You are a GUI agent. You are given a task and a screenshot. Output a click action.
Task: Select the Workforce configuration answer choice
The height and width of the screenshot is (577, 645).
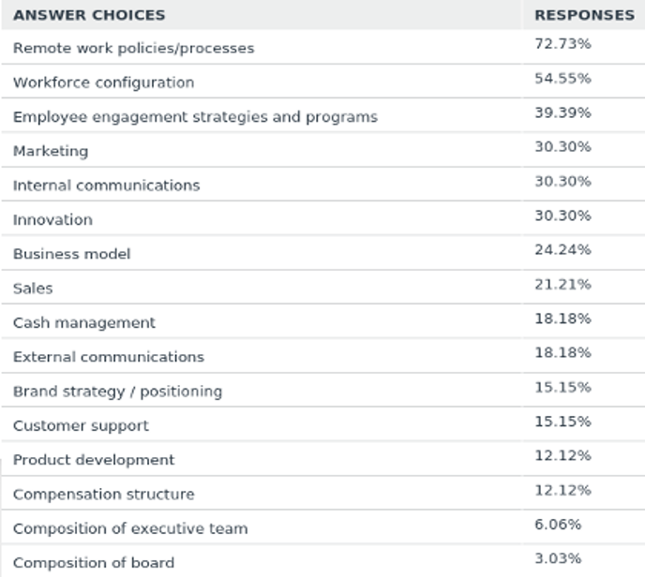[103, 82]
